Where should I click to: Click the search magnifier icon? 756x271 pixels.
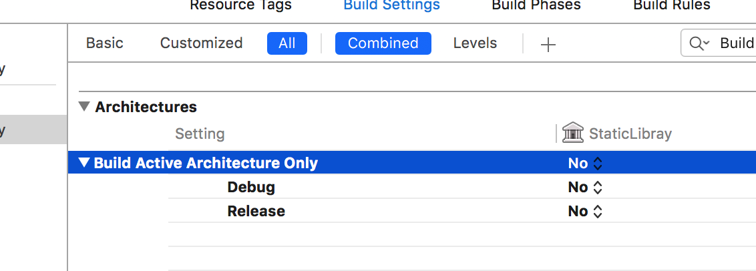699,43
